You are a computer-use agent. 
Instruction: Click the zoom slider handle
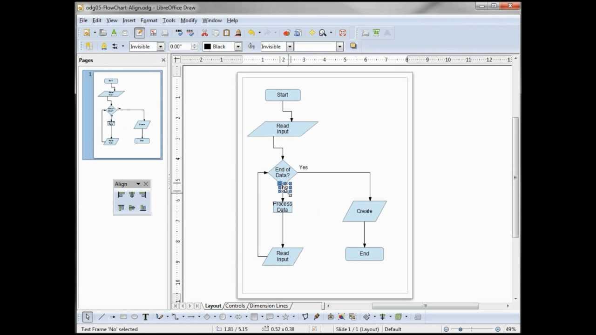[461, 329]
